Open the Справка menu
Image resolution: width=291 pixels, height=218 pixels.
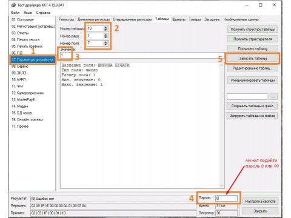pos(43,13)
